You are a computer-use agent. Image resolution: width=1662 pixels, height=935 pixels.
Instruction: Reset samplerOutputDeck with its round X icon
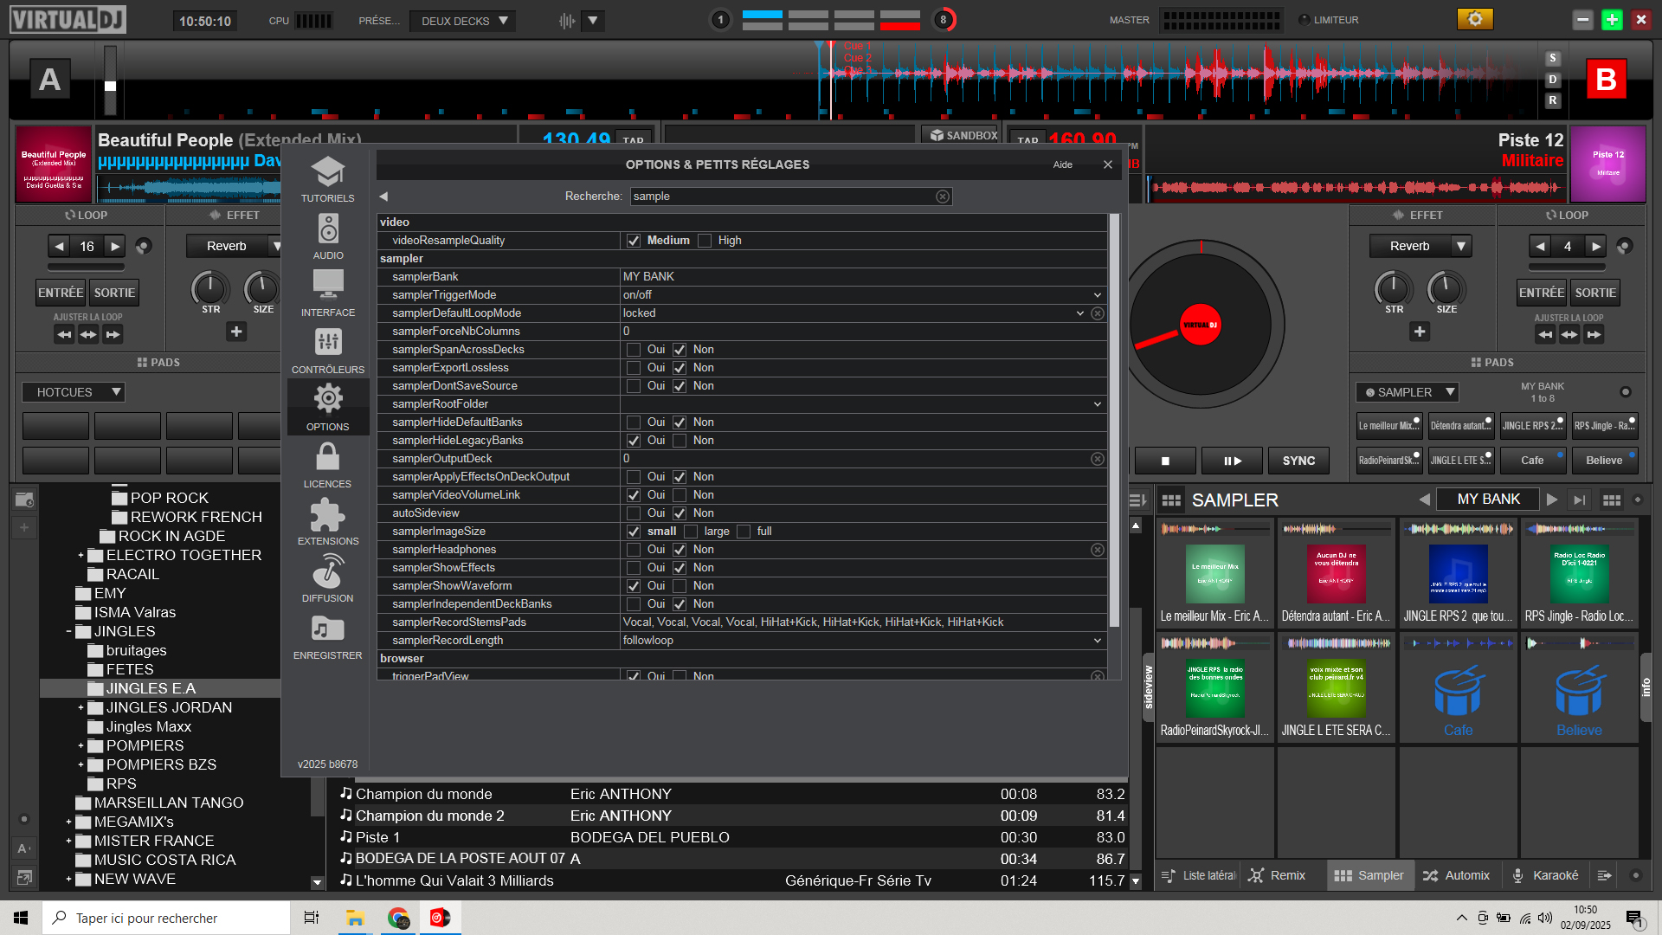point(1098,459)
